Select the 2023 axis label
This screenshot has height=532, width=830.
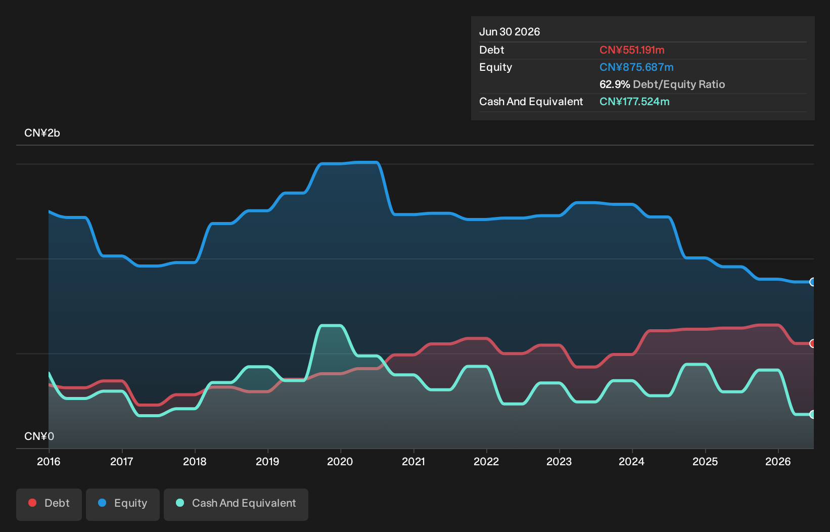tap(559, 461)
